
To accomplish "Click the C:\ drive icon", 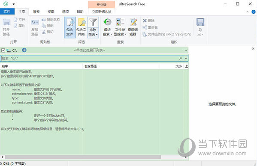I will [9, 50].
